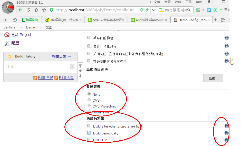The width and height of the screenshot is (241, 146).
Task: Open a new tab with plus icon
Action: [216, 20]
